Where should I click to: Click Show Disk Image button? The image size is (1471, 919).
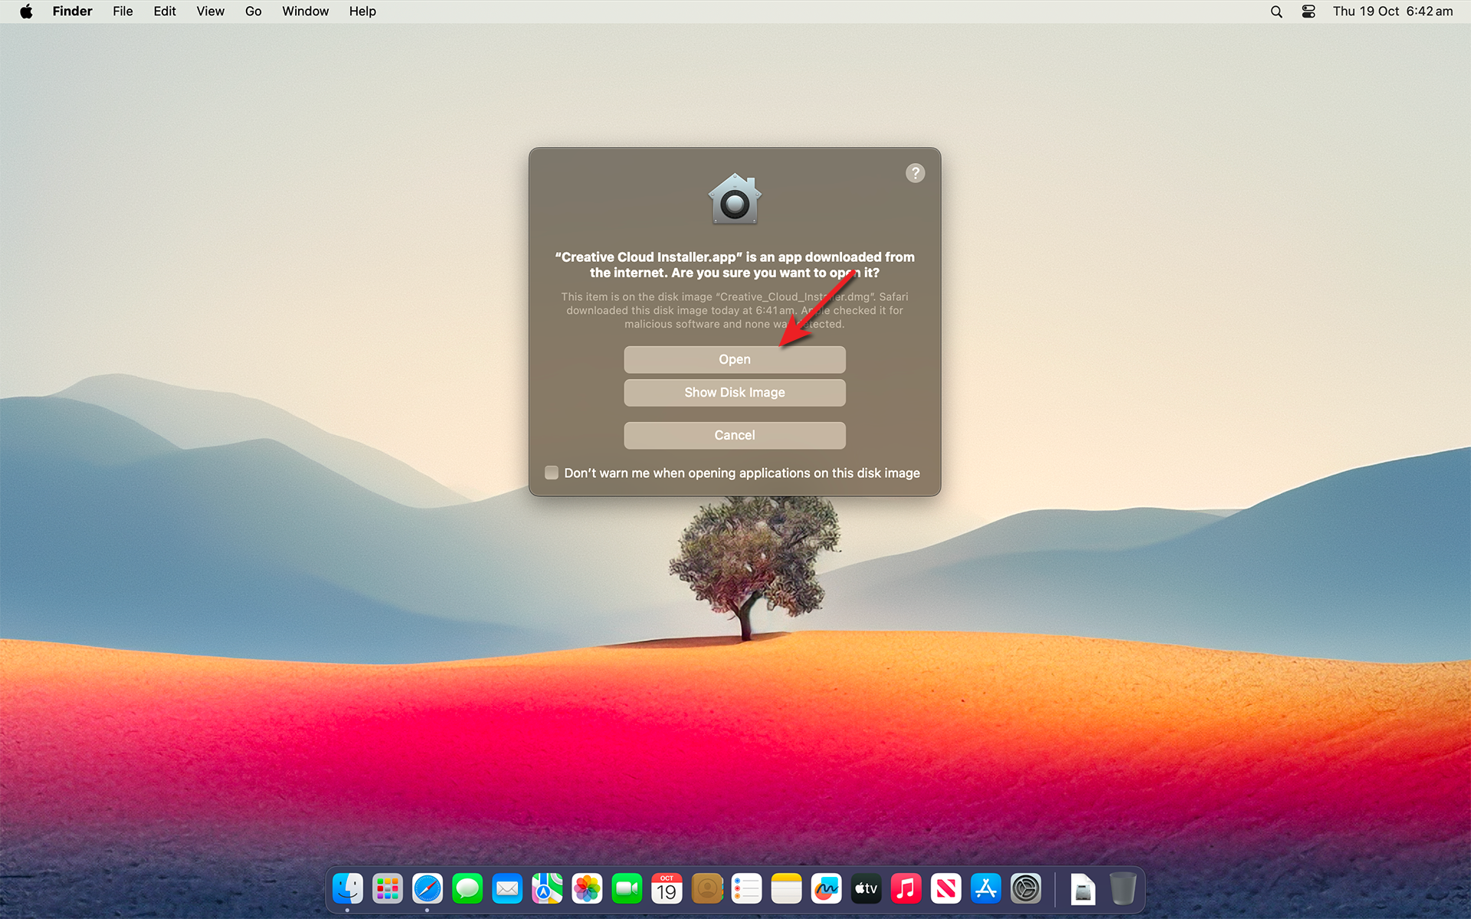pyautogui.click(x=735, y=392)
